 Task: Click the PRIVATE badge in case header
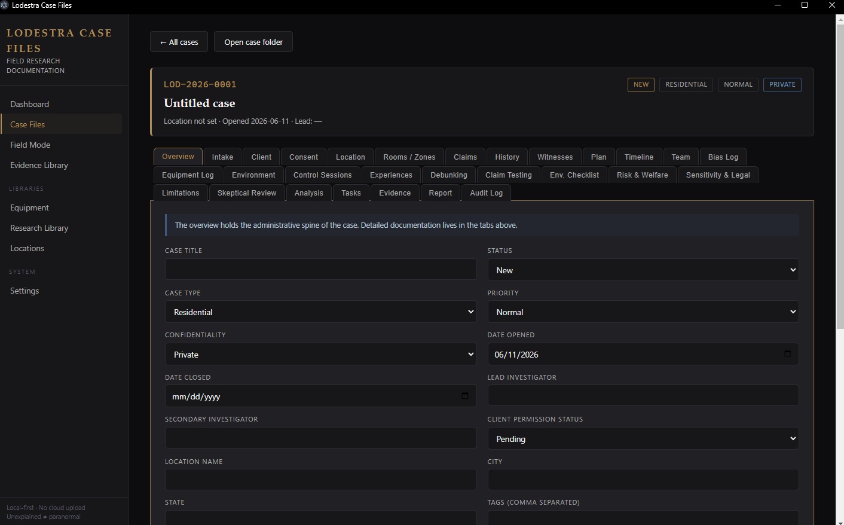click(782, 84)
